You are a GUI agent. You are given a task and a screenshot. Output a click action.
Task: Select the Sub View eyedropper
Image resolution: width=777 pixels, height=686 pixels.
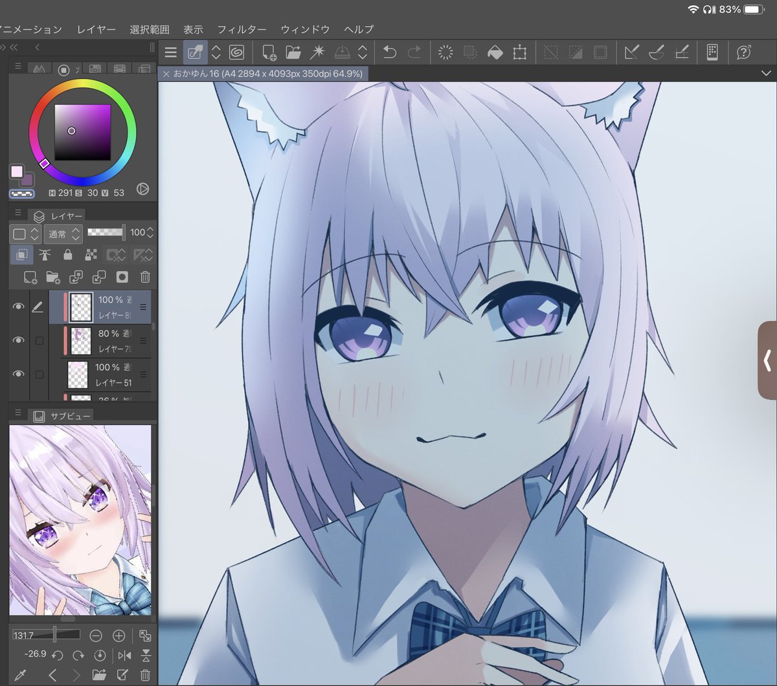(x=20, y=676)
